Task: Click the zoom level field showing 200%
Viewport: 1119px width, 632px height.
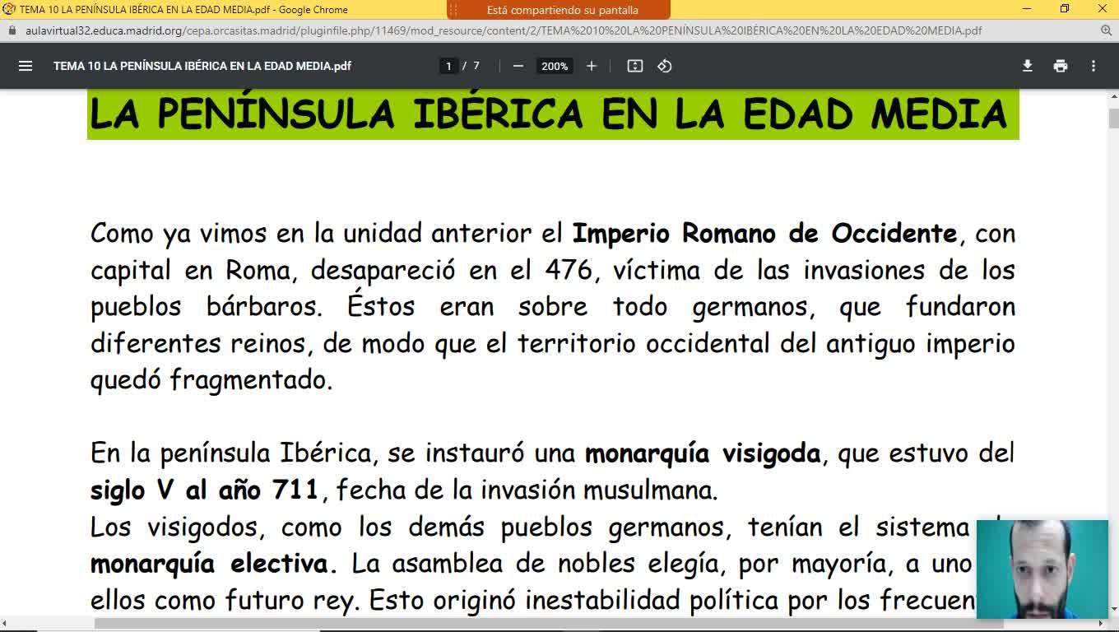Action: pyautogui.click(x=555, y=66)
